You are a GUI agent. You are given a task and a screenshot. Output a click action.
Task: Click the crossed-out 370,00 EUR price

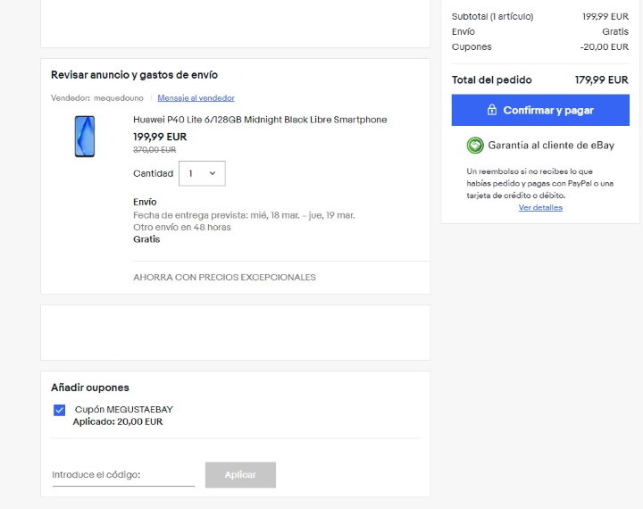(154, 150)
